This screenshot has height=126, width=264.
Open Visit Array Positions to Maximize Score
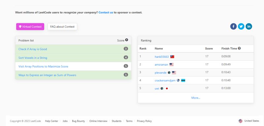pyautogui.click(x=43, y=66)
